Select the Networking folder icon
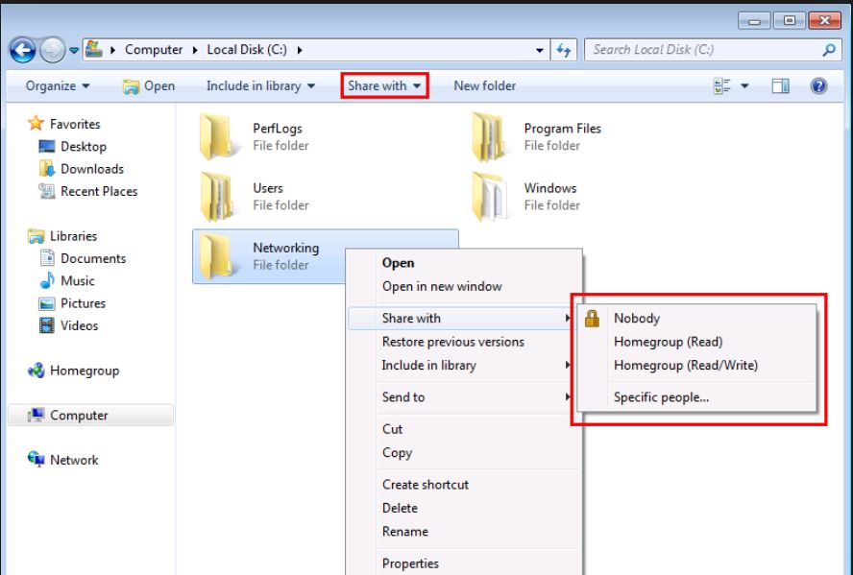This screenshot has width=853, height=575. tap(218, 256)
